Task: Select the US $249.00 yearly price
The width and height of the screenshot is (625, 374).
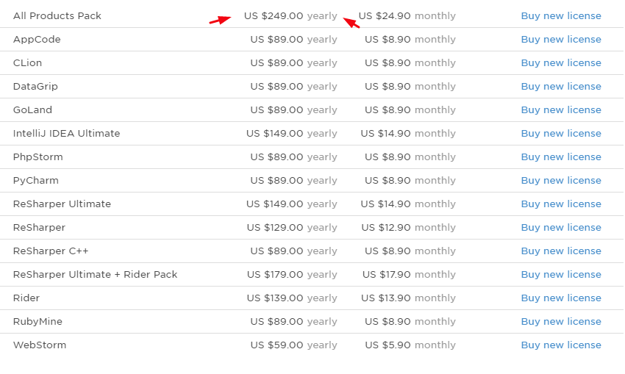Action: click(290, 16)
